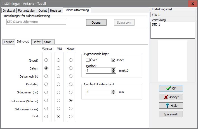Open the Direktval tab
The image size is (198, 129).
click(x=9, y=10)
